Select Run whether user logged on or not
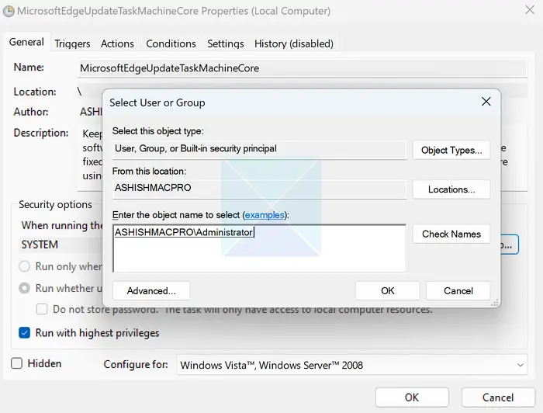This screenshot has width=543, height=413. pyautogui.click(x=24, y=288)
